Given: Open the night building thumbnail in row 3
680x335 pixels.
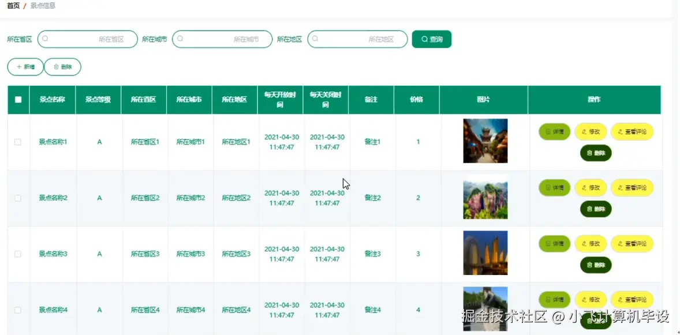Looking at the screenshot, I should point(485,253).
